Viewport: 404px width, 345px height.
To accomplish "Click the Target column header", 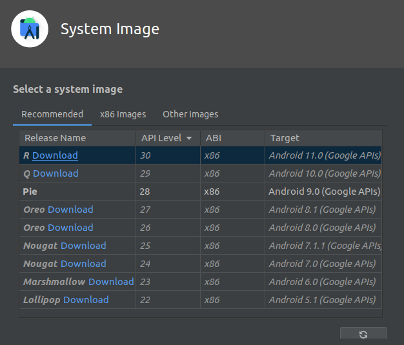I will (323, 138).
